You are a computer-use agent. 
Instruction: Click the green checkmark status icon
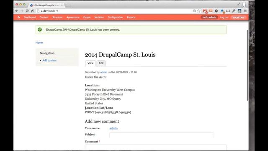pyautogui.click(x=40, y=29)
